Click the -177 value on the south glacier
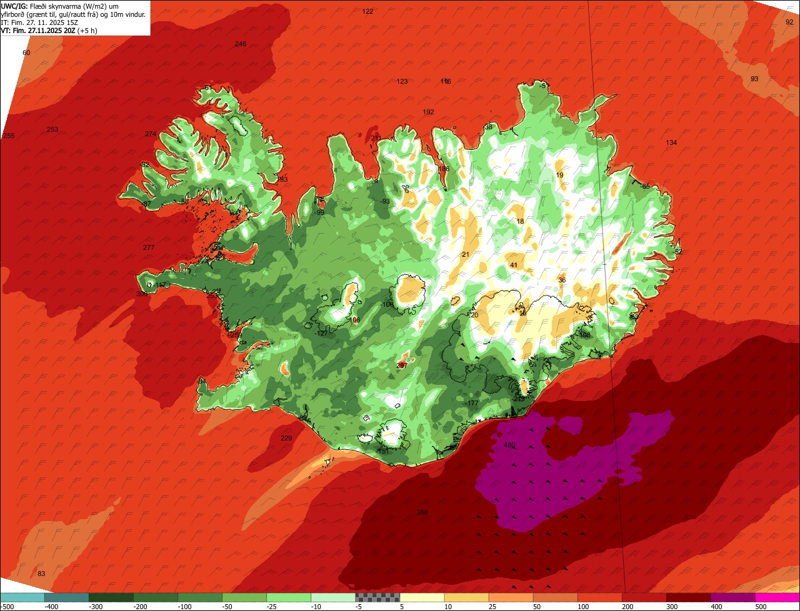This screenshot has height=611, width=800. click(x=472, y=404)
